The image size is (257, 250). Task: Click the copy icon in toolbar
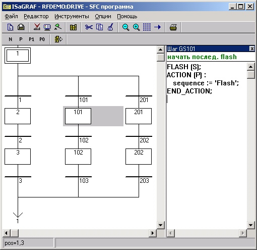tap(99, 27)
